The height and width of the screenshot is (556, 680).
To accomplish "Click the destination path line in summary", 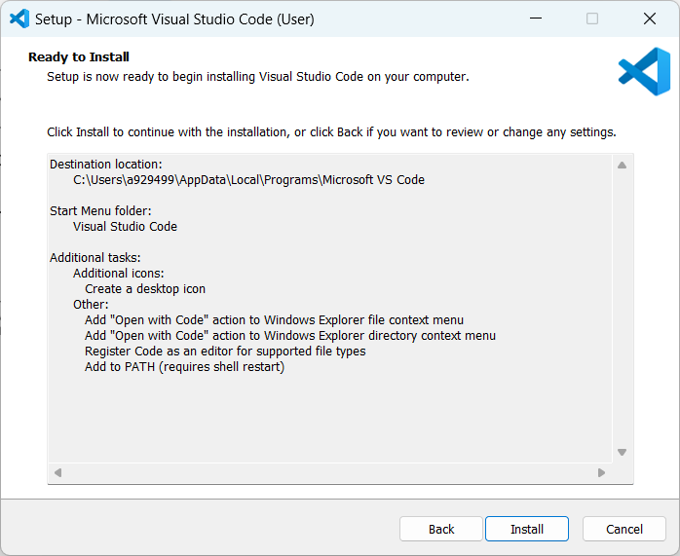I will [x=248, y=180].
